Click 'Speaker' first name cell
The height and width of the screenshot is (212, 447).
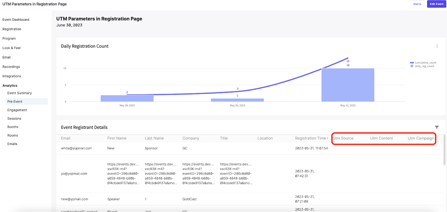pyautogui.click(x=113, y=199)
